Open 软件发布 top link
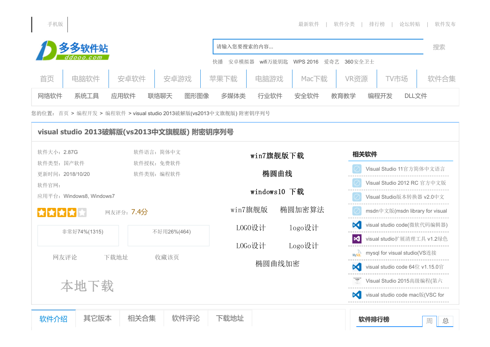 click(445, 24)
